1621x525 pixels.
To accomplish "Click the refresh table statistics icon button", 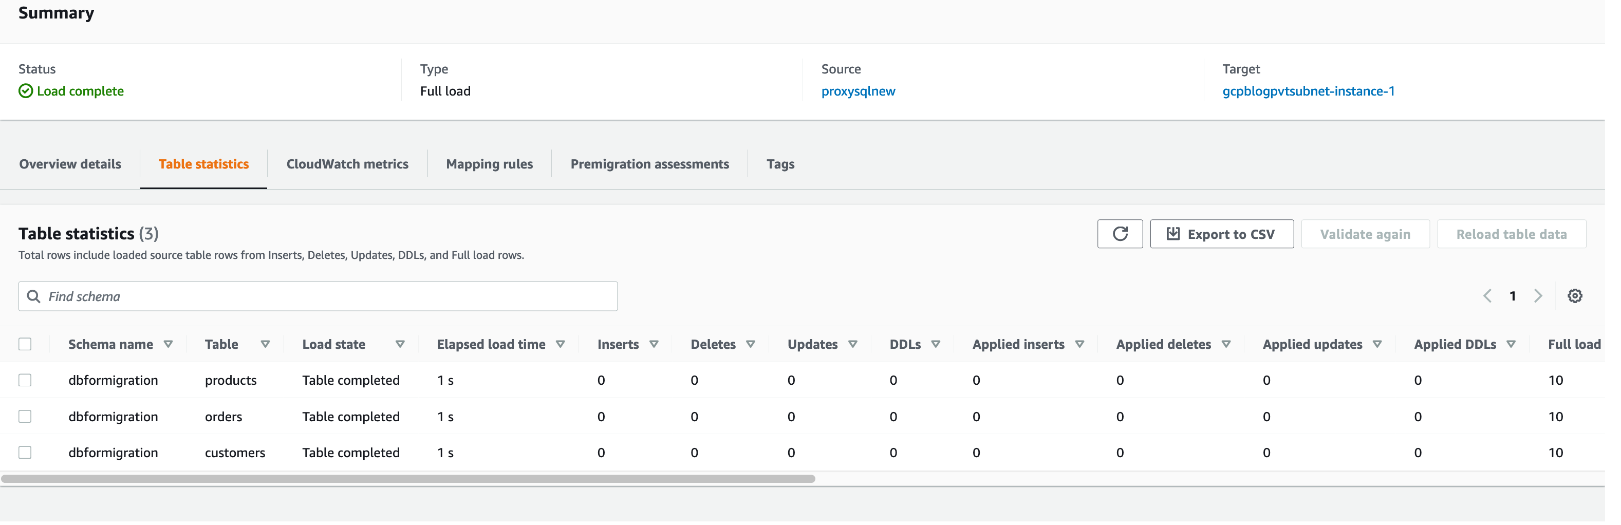I will 1130,236.
